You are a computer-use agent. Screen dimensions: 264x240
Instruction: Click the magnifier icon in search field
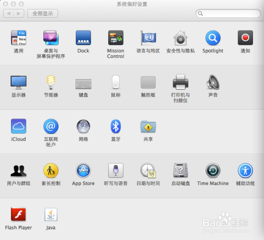200,14
